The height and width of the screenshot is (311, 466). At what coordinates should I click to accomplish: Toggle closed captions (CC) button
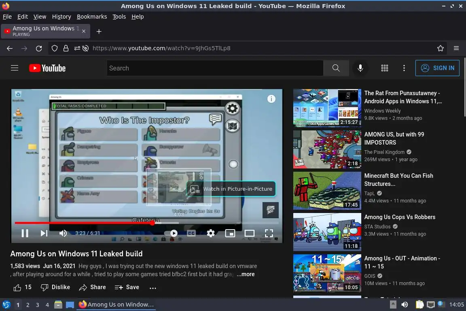tap(191, 233)
